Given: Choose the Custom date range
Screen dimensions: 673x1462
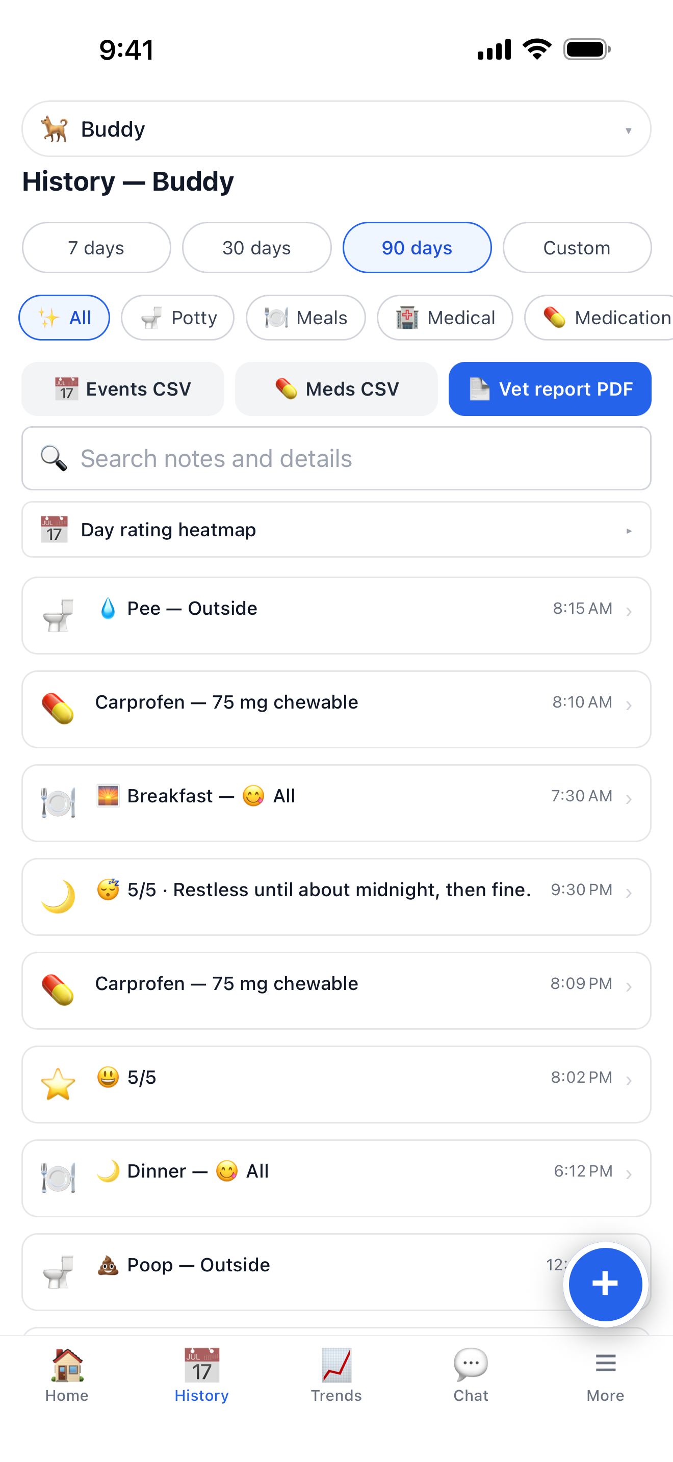Looking at the screenshot, I should pos(577,247).
